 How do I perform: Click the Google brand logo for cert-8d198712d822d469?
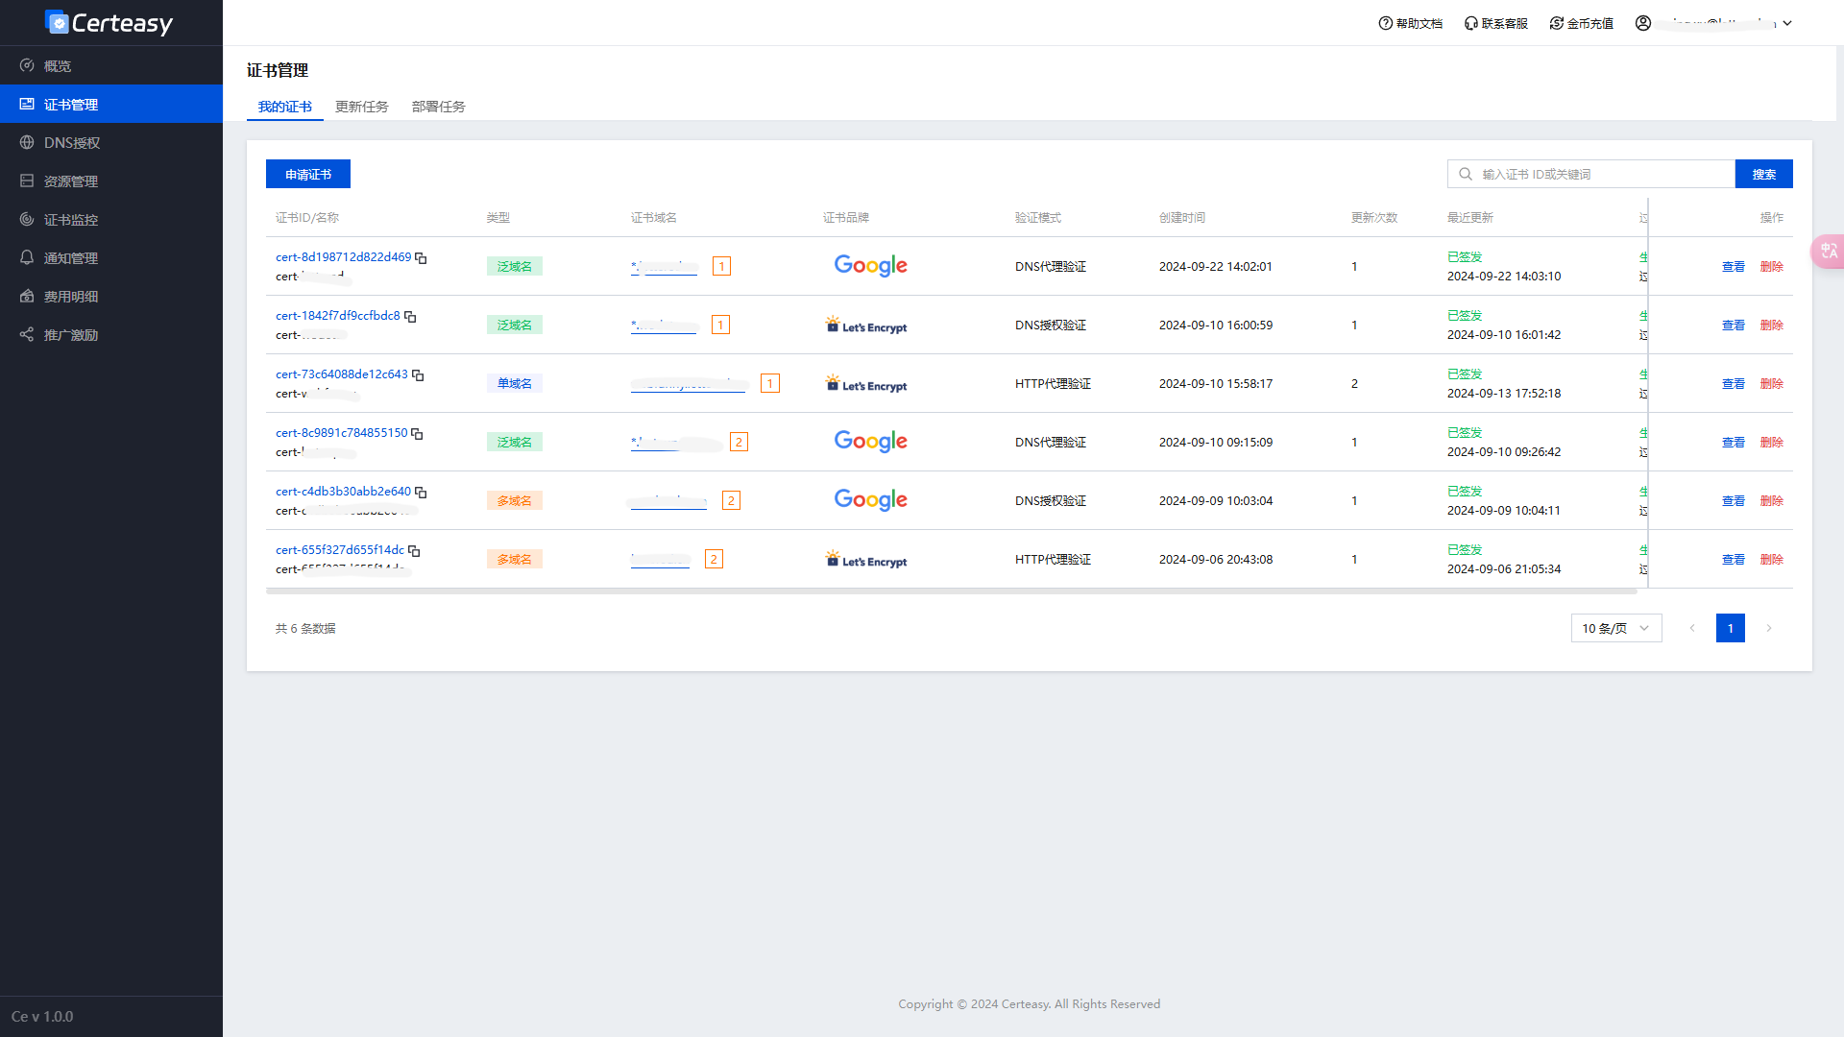[x=870, y=266]
